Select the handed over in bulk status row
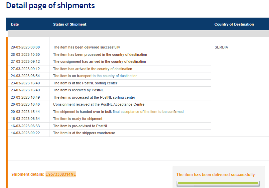The height and width of the screenshot is (188, 269). (x=118, y=112)
